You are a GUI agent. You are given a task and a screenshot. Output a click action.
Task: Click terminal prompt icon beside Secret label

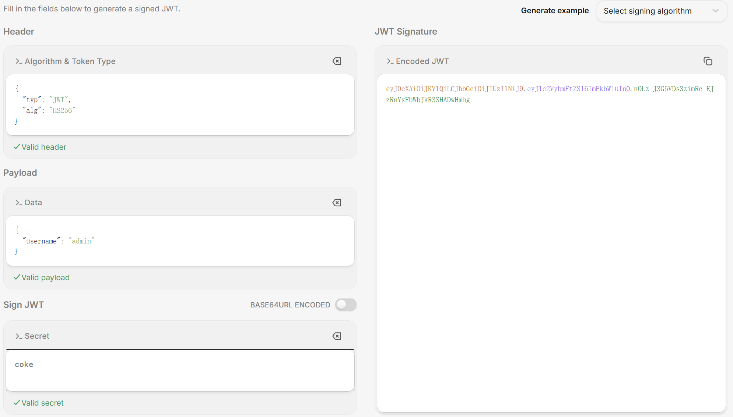19,336
